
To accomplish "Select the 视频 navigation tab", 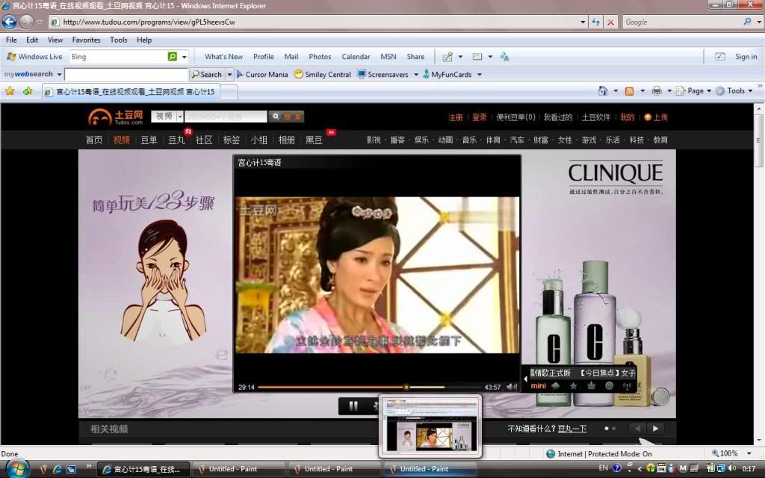I will click(121, 139).
